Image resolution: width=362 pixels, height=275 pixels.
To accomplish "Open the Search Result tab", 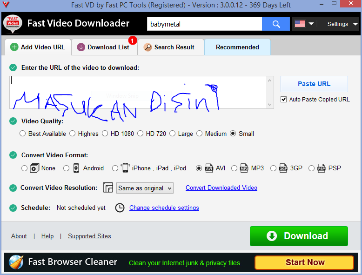I will (171, 47).
